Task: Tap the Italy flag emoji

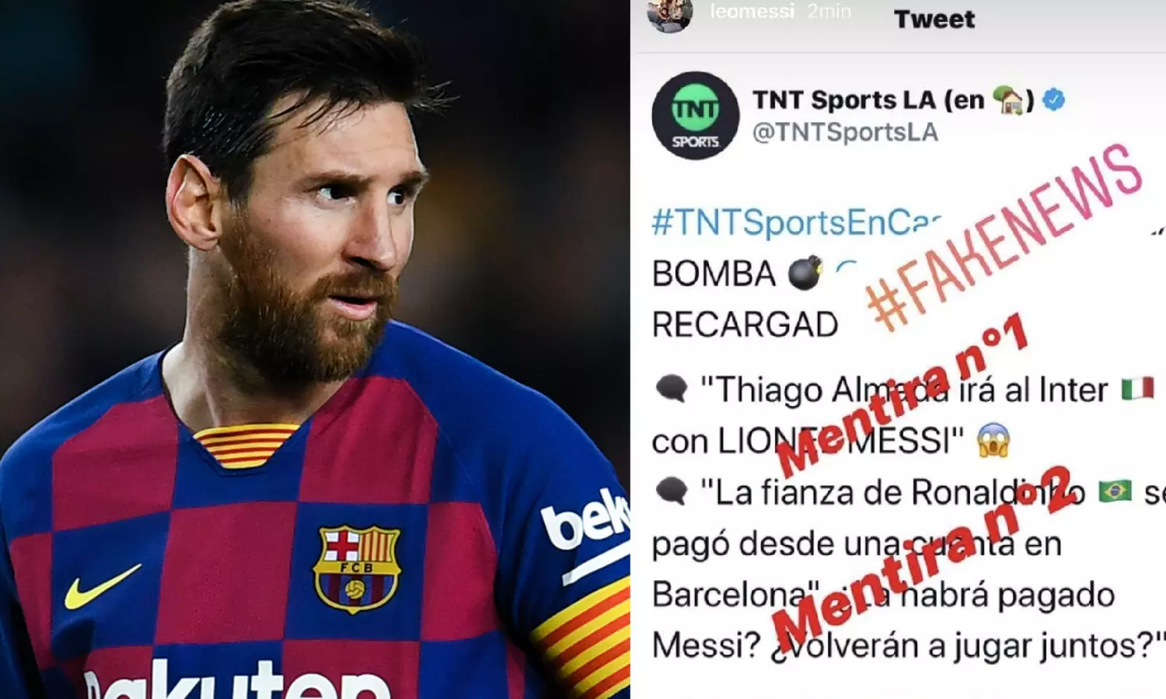Action: pos(1137,389)
